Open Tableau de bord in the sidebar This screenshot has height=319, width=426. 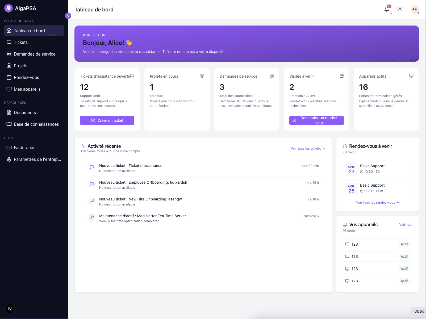click(x=34, y=31)
